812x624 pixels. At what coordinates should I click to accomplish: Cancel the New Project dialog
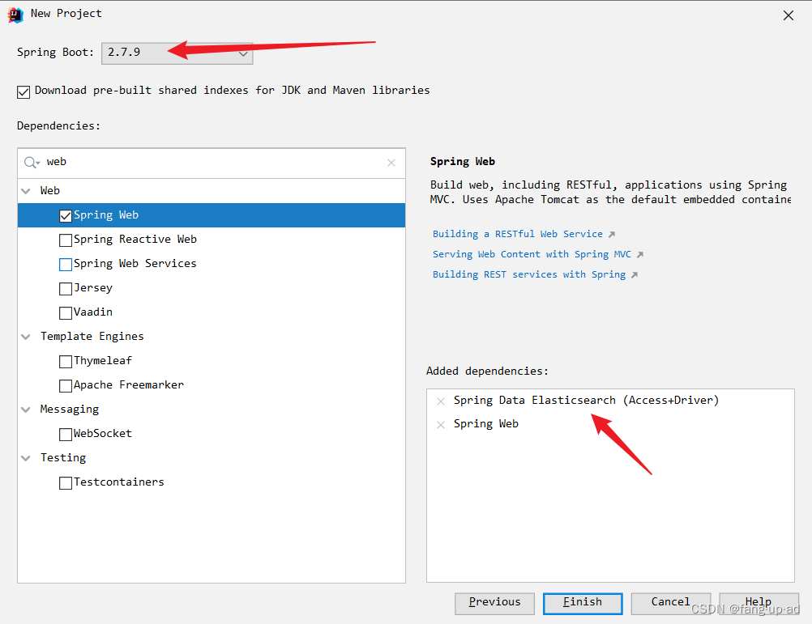click(x=671, y=603)
